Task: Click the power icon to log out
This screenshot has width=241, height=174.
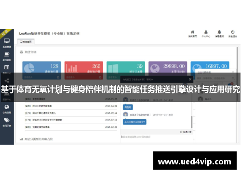Action: 233,32
